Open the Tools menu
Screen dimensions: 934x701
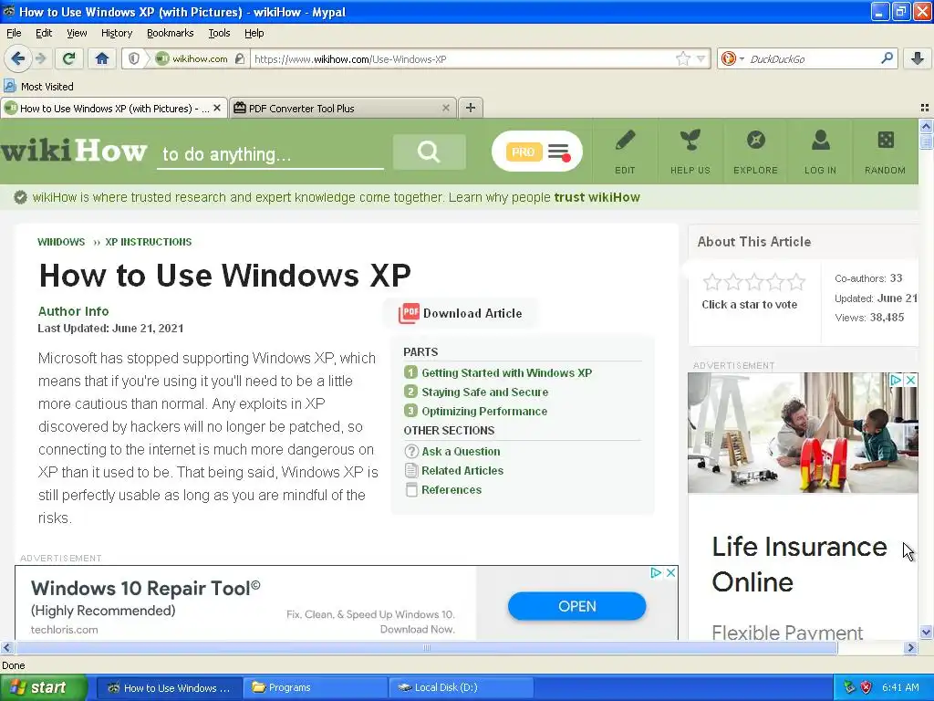(x=219, y=33)
